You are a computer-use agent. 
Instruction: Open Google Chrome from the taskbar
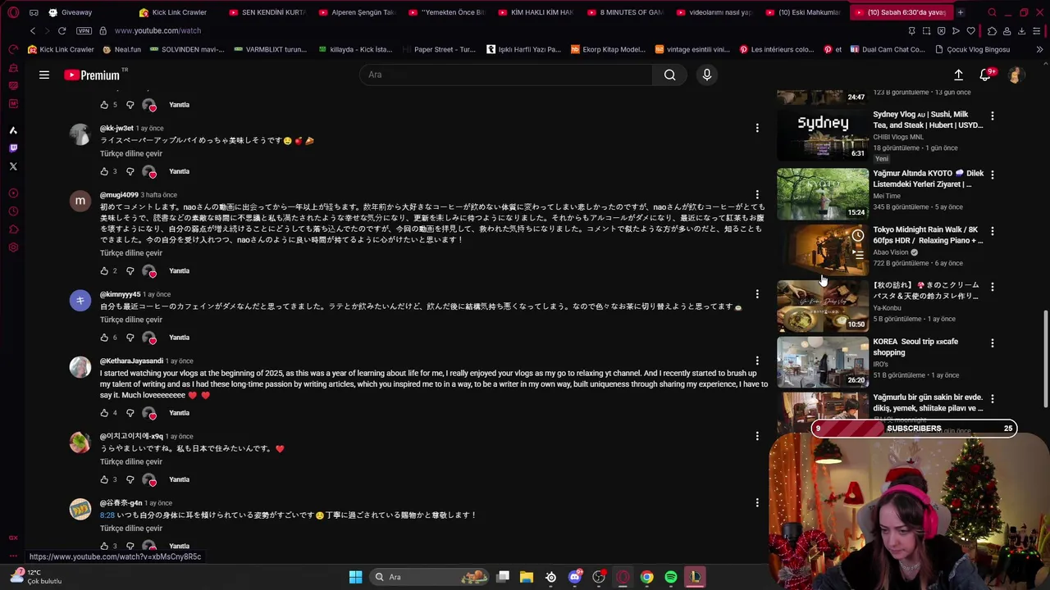tap(647, 577)
